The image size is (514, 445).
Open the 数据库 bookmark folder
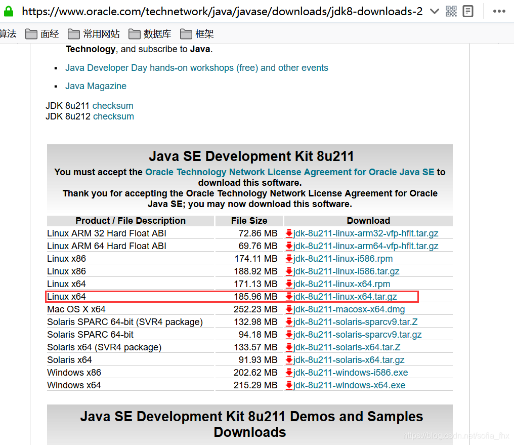click(x=150, y=34)
